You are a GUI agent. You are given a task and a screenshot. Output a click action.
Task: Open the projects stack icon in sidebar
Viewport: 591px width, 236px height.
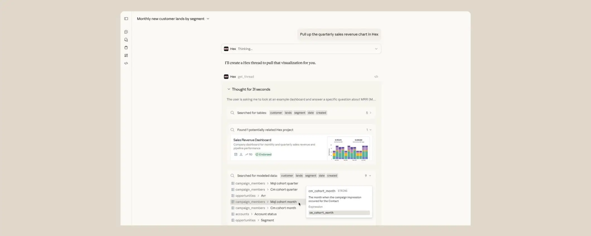click(x=126, y=48)
